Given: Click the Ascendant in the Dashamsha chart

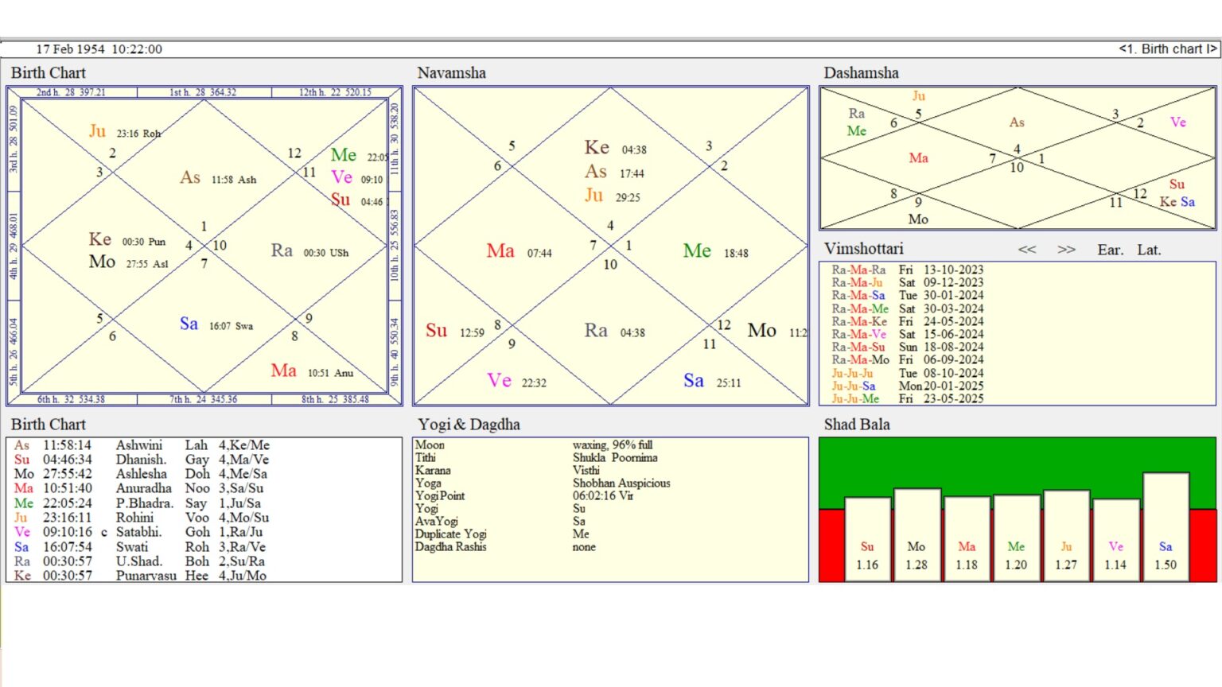Looking at the screenshot, I should coord(1017,122).
